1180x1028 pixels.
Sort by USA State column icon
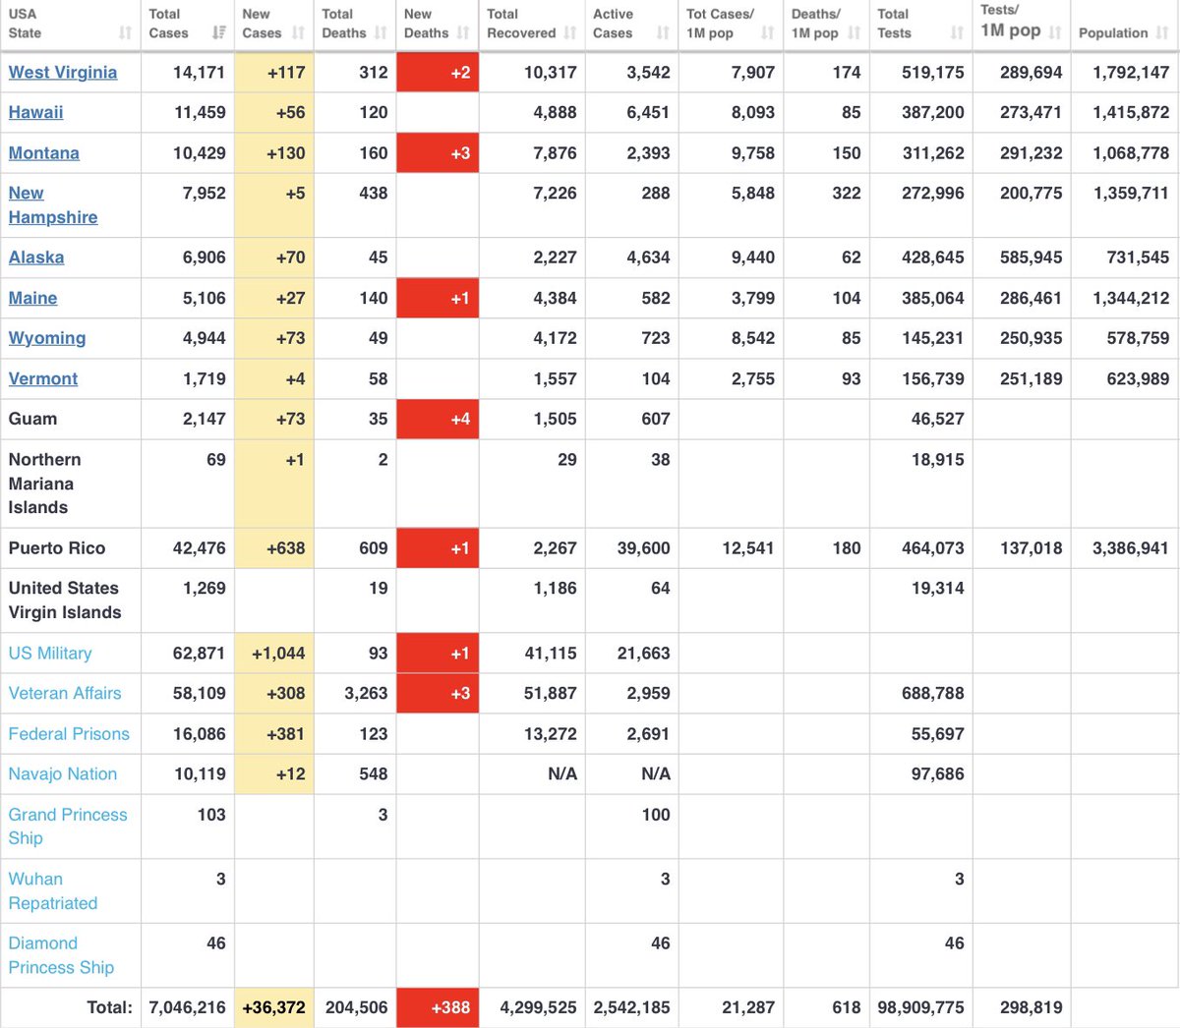coord(125,32)
